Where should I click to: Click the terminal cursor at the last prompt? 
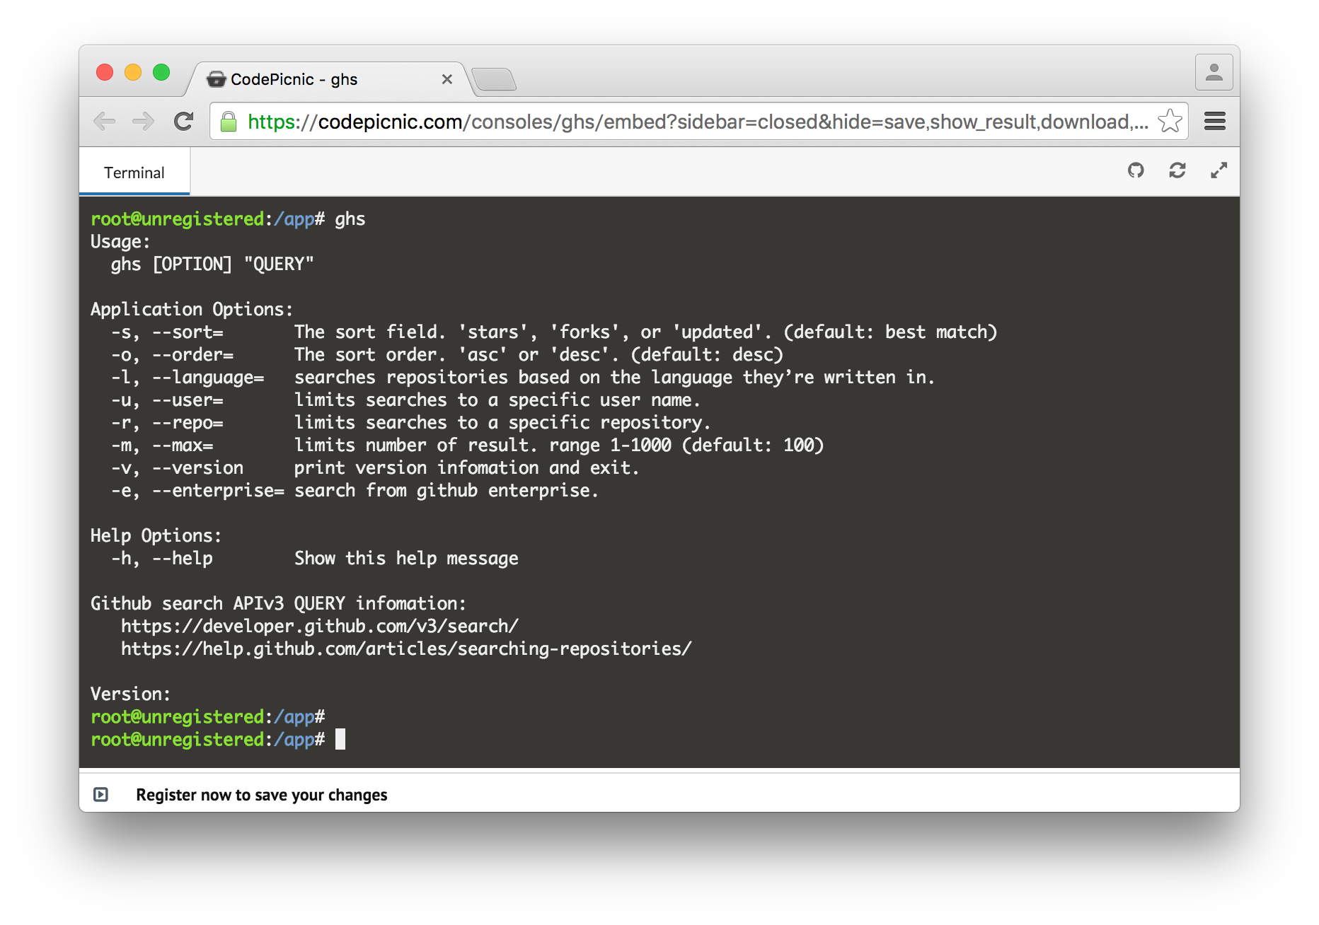pos(340,739)
